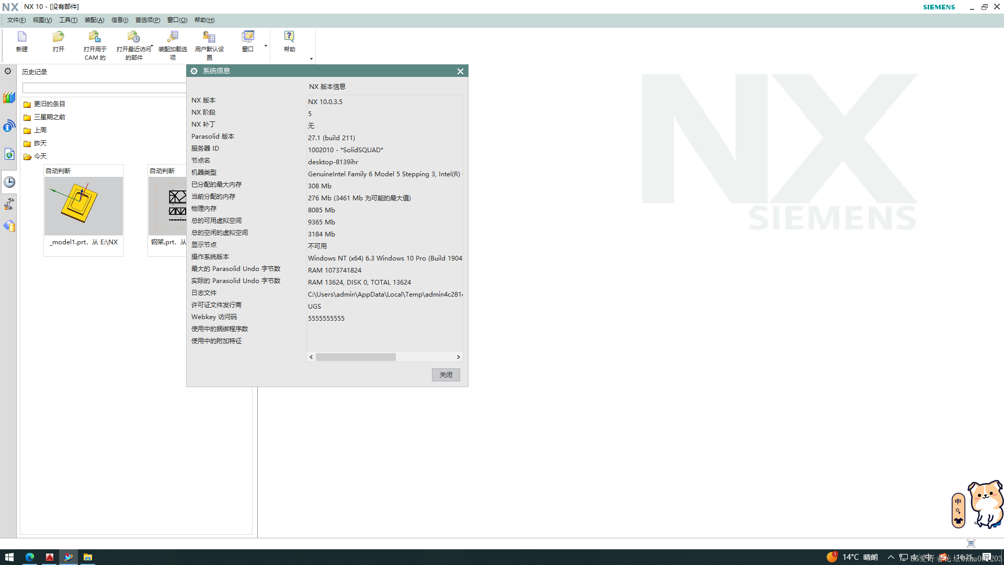Click the Windows Start button

point(9,557)
